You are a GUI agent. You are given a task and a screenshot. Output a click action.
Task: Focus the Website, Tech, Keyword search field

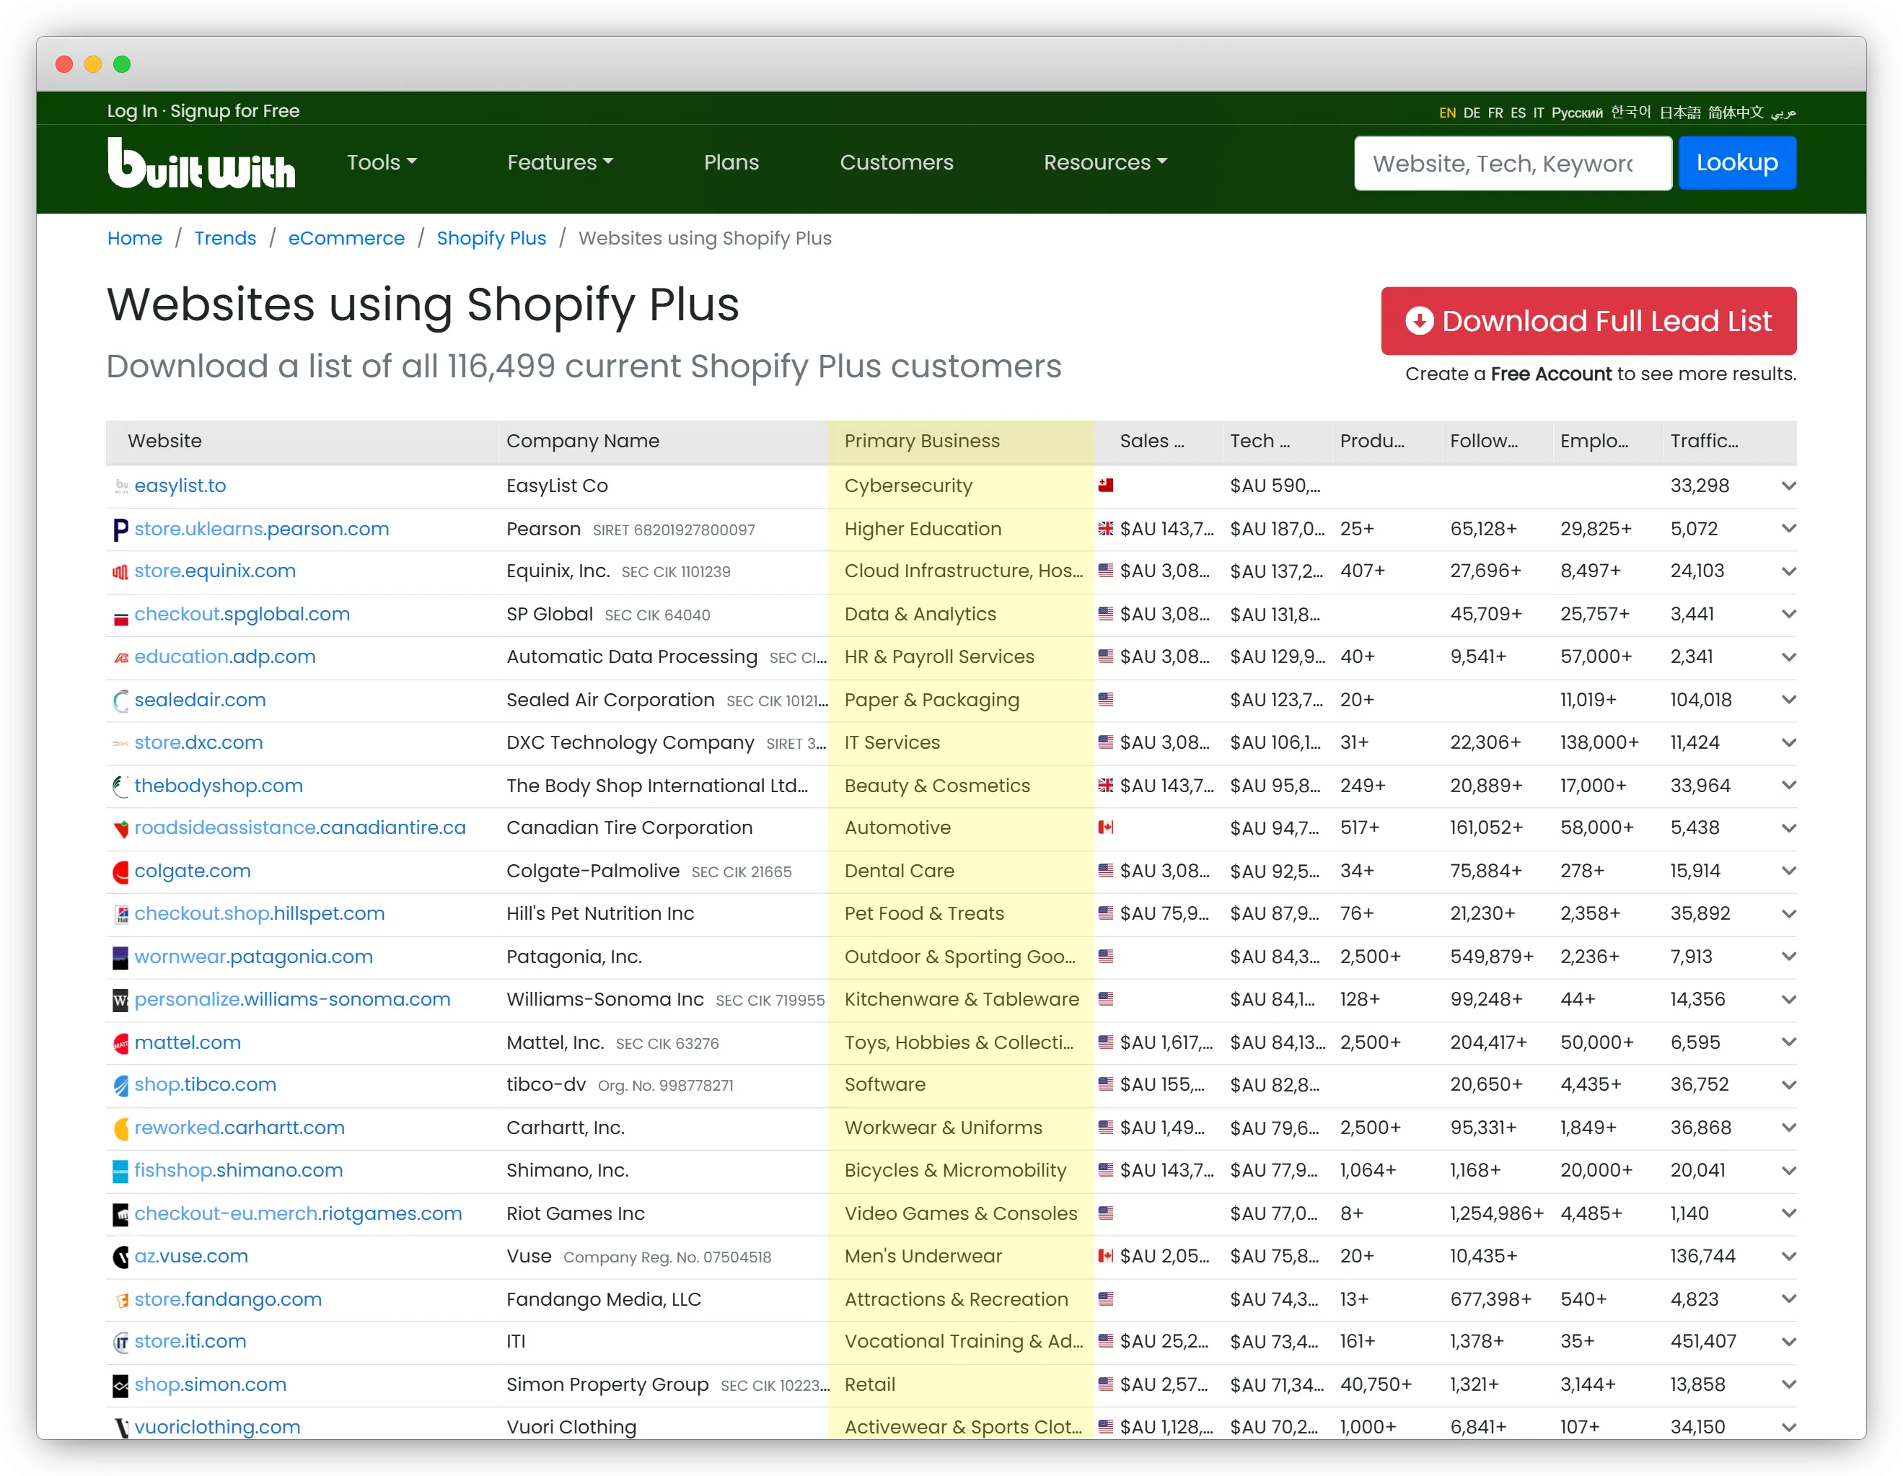click(1513, 163)
